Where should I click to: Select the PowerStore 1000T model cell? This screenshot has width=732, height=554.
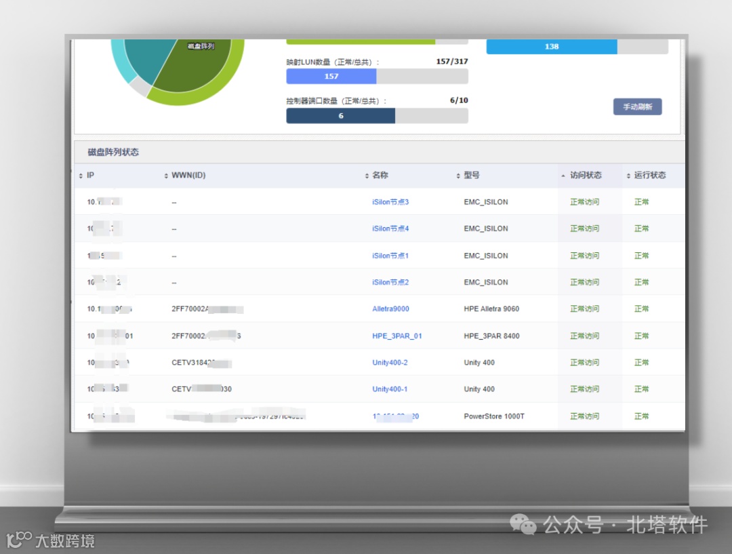(x=494, y=416)
